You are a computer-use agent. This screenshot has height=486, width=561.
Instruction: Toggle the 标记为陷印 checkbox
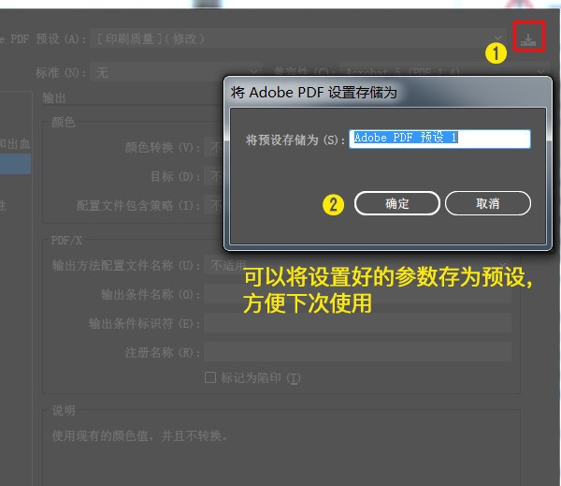(210, 377)
